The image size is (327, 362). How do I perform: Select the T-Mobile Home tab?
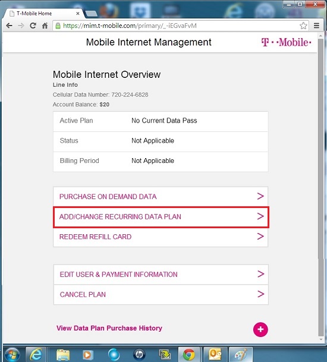coord(44,14)
